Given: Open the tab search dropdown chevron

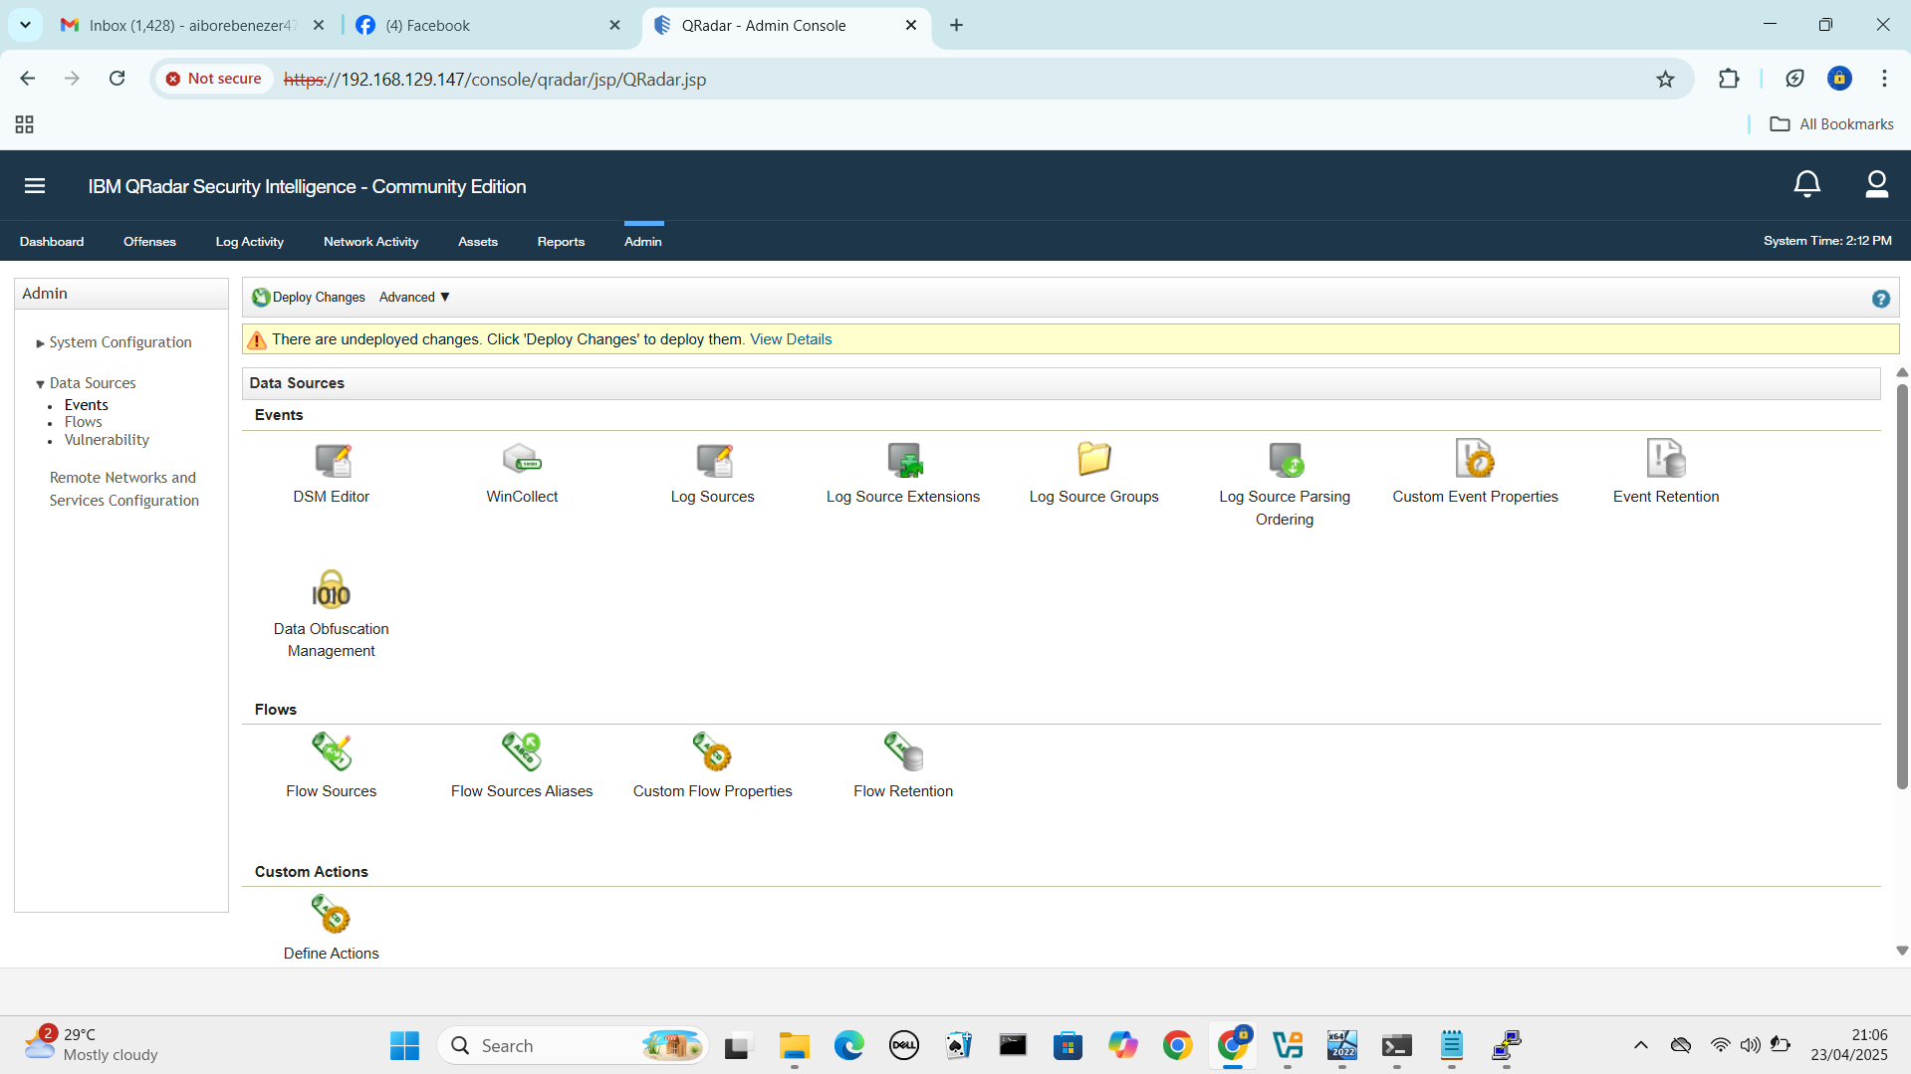Looking at the screenshot, I should pyautogui.click(x=25, y=26).
